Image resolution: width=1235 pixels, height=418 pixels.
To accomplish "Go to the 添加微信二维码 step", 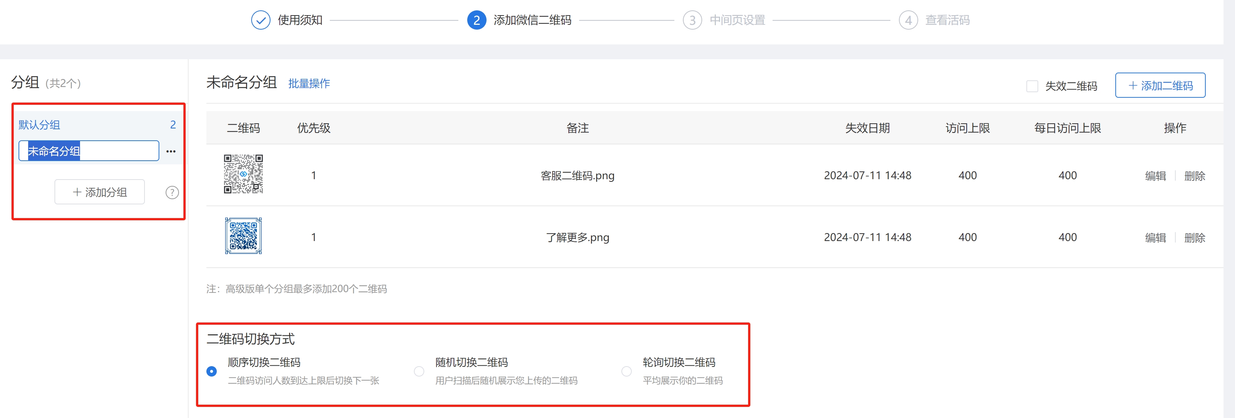I will [x=532, y=20].
